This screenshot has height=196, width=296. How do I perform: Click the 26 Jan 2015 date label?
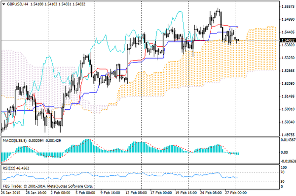point(10,193)
